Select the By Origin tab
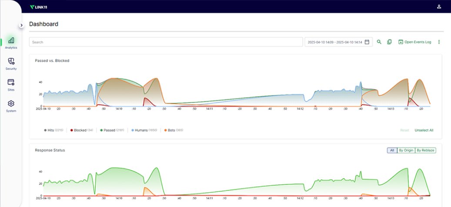451x207 pixels. tap(406, 150)
